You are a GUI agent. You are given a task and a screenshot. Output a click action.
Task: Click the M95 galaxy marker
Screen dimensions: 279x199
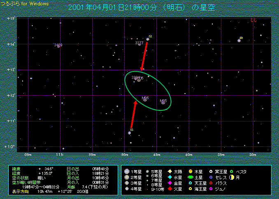(x=163, y=103)
